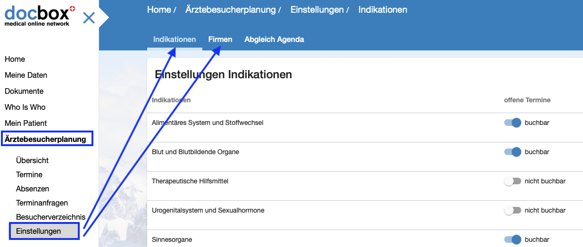The height and width of the screenshot is (247, 583).
Task: Close the sidebar with the X icon
Action: pyautogui.click(x=89, y=18)
